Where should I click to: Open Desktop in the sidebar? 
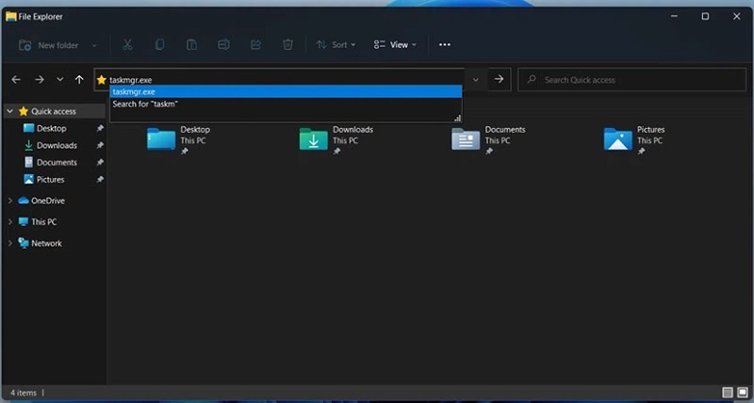51,128
